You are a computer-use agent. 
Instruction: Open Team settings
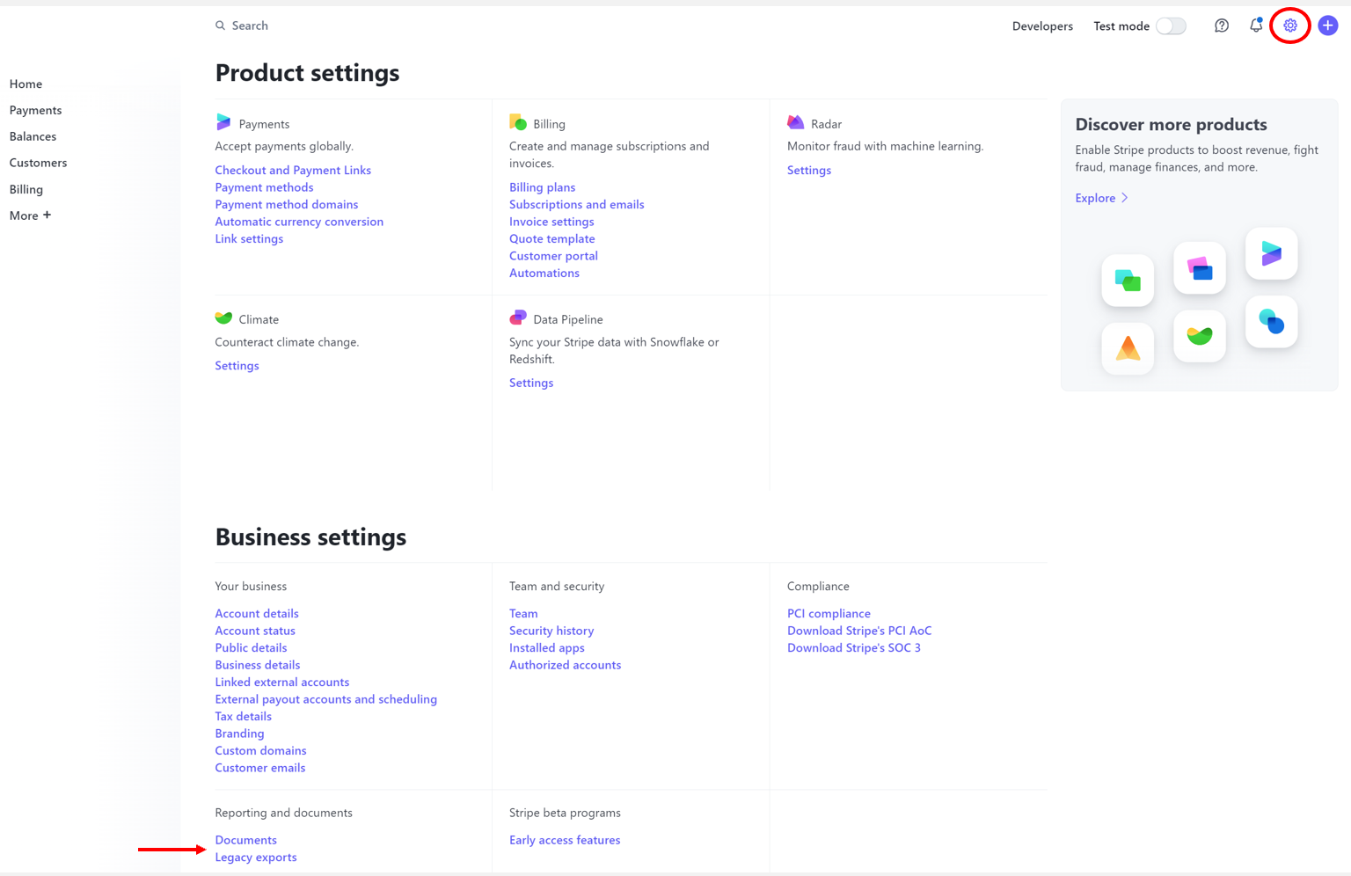pyautogui.click(x=523, y=613)
